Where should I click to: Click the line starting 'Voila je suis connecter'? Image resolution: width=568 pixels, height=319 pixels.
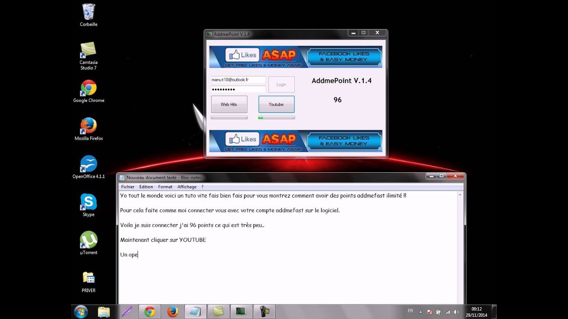192,225
